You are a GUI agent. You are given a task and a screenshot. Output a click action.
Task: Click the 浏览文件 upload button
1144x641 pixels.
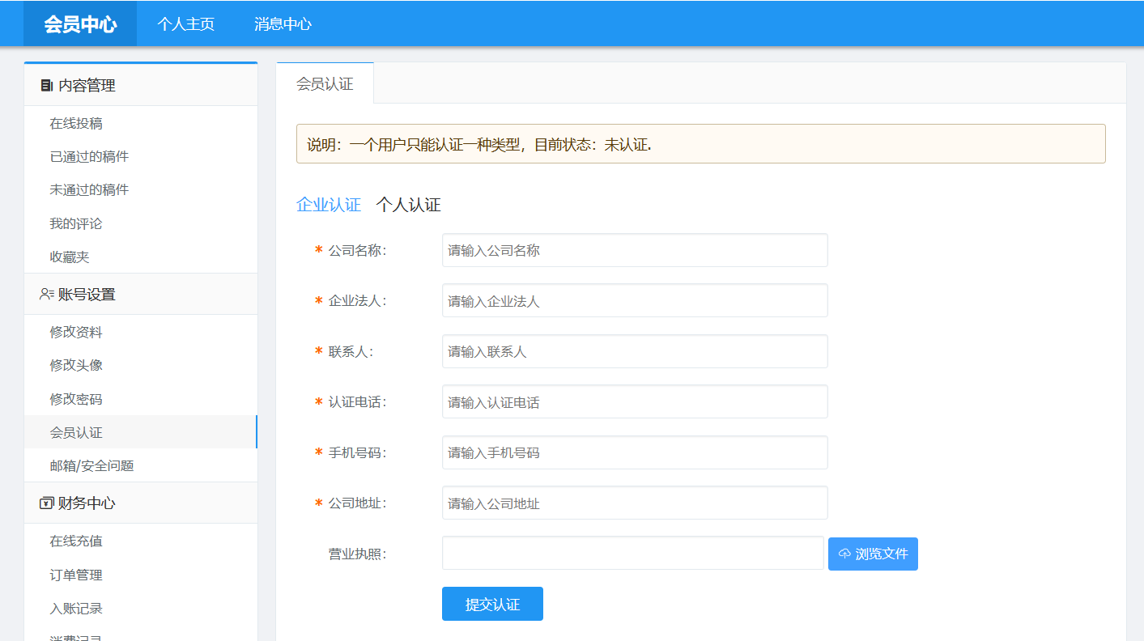[873, 554]
